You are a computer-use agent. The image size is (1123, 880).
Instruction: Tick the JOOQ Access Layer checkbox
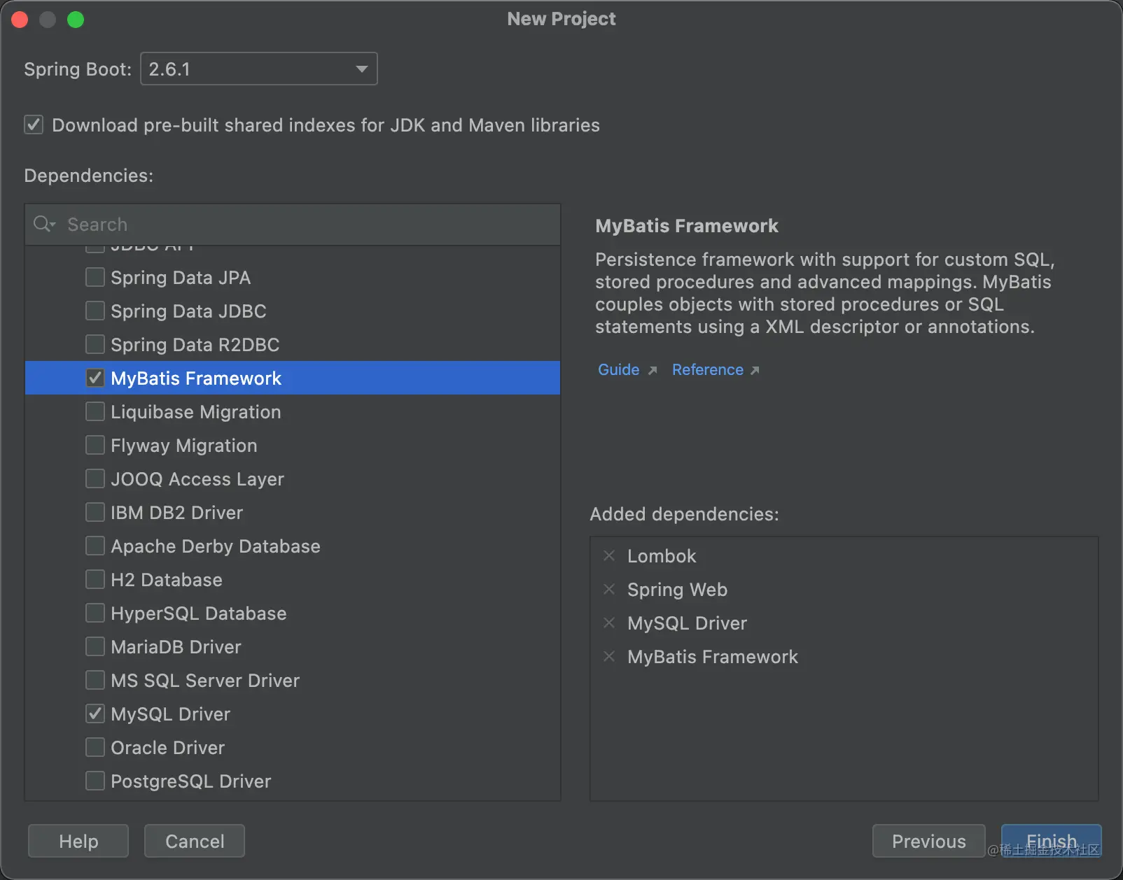tap(95, 478)
